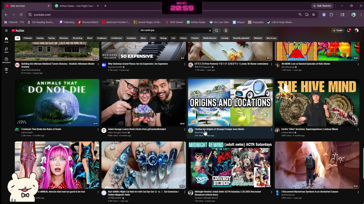
Task: Open the browser extensions puzzle icon
Action: click(x=332, y=15)
